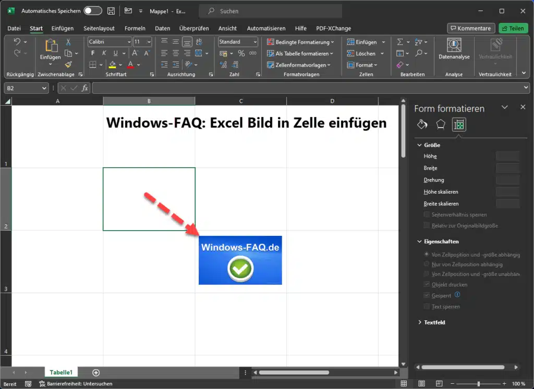The height and width of the screenshot is (389, 534).
Task: Select Nur von Zellposition abhängig option
Action: [x=427, y=264]
